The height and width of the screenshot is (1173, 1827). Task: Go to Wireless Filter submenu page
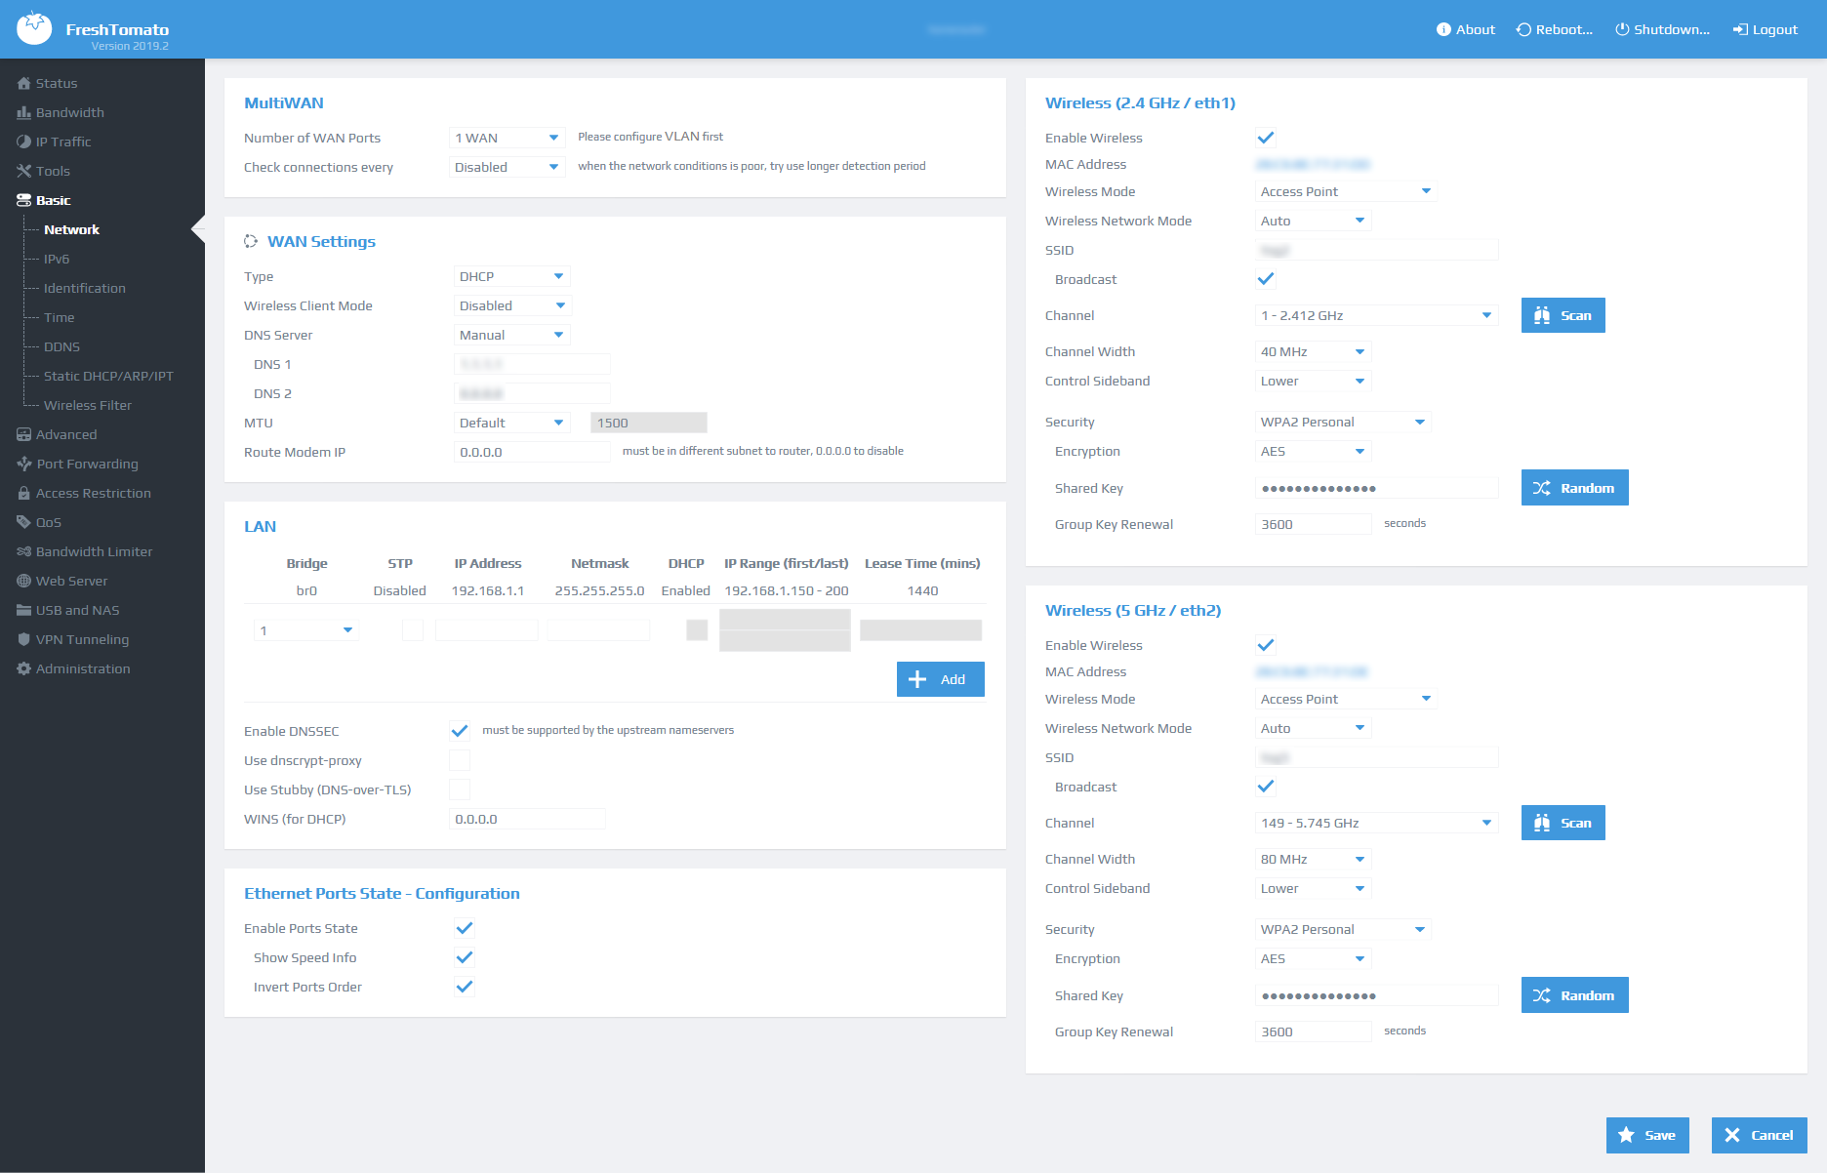(x=88, y=405)
